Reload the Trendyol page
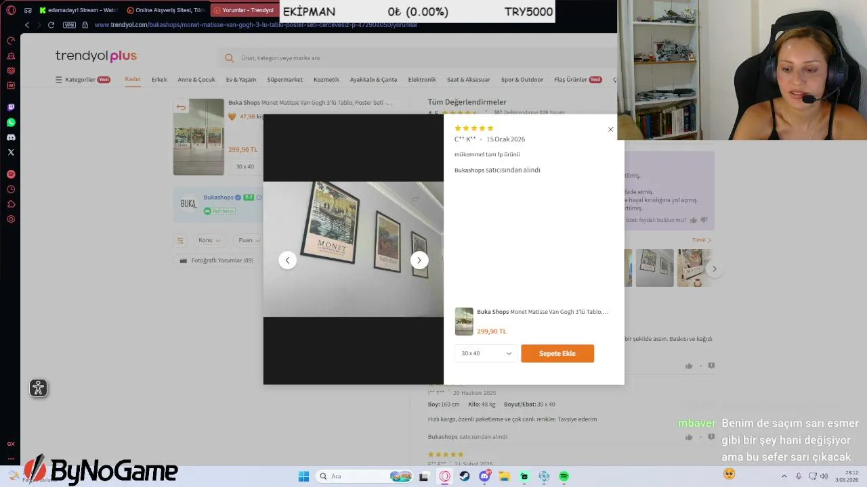867x487 pixels. click(x=51, y=25)
